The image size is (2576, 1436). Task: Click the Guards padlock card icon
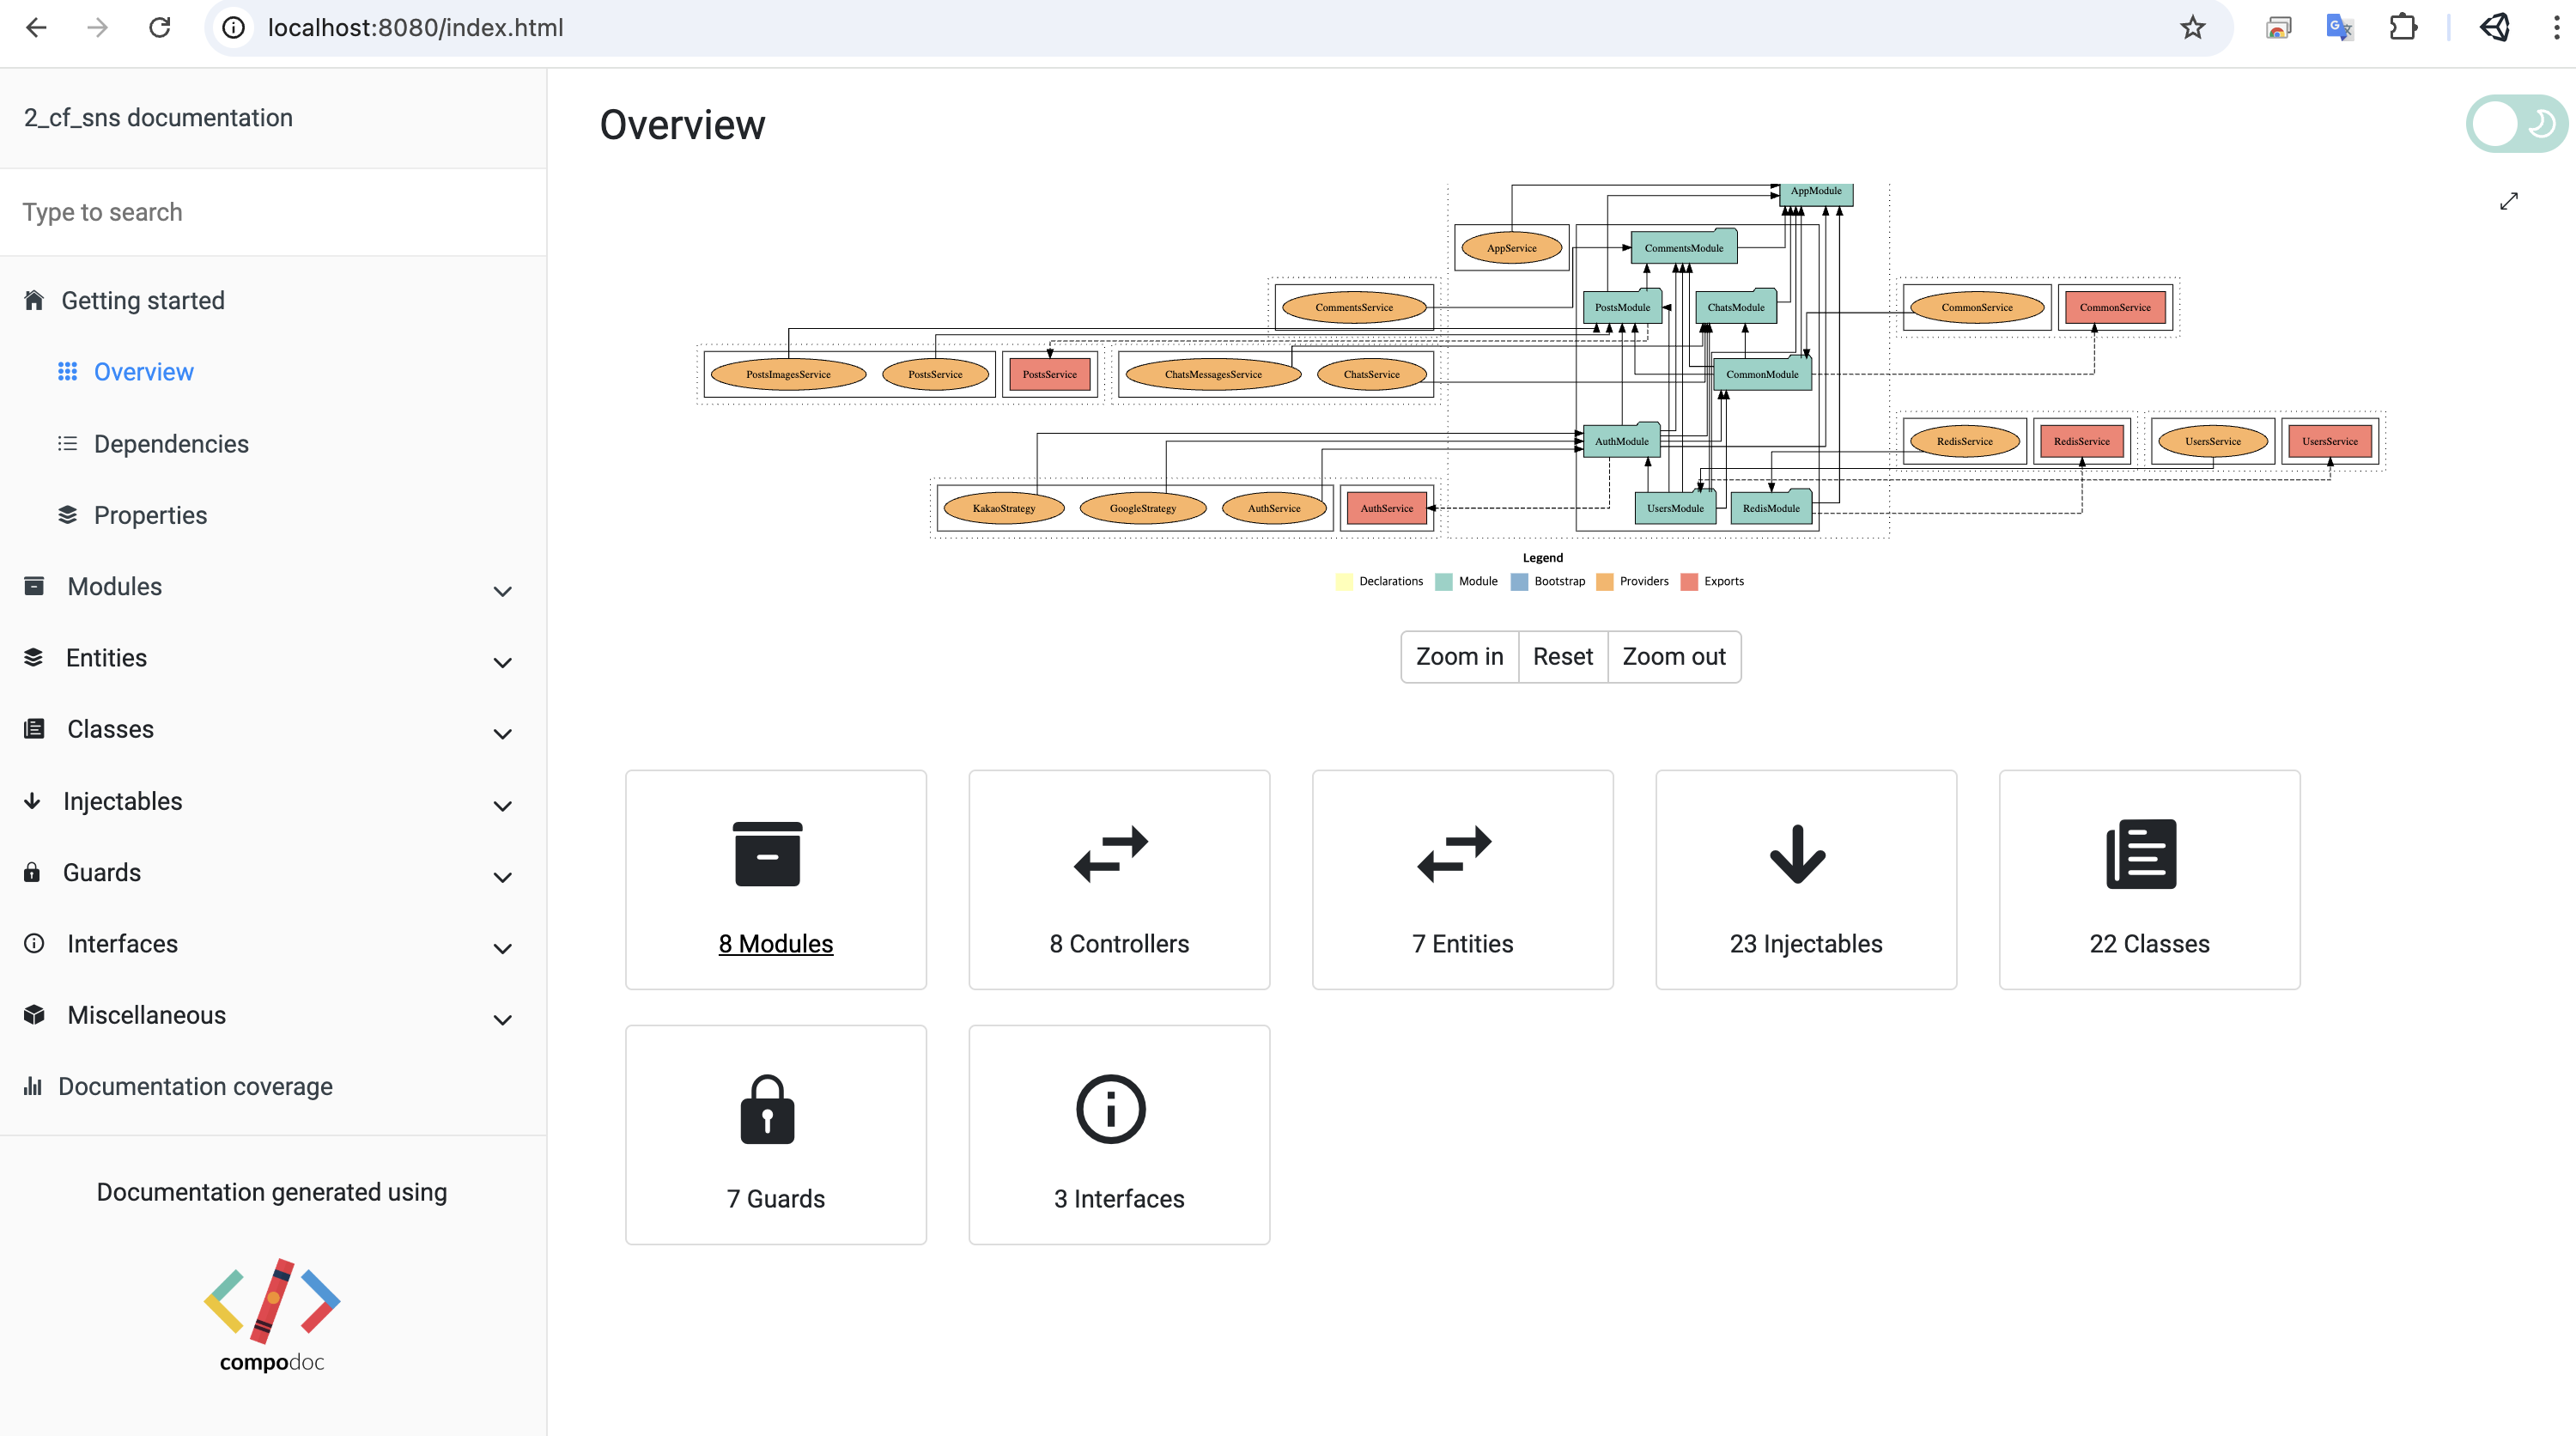click(x=767, y=1109)
